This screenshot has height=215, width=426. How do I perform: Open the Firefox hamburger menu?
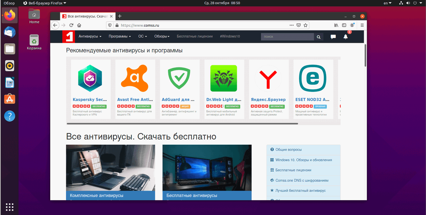coord(362,25)
